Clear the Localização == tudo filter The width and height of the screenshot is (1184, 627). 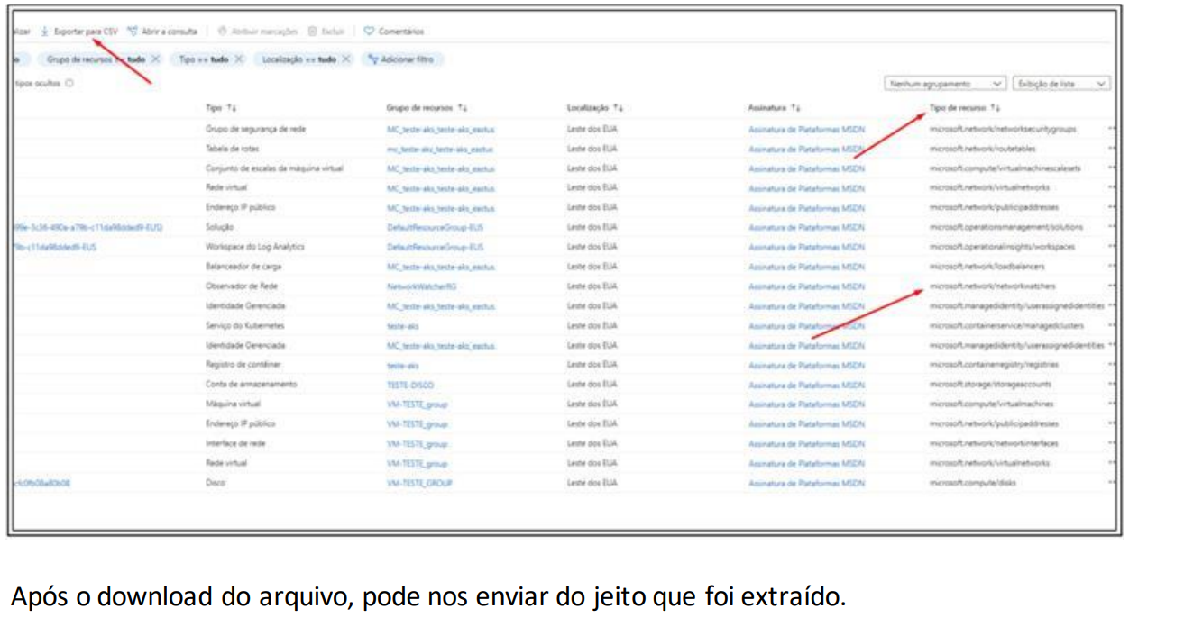coord(347,59)
